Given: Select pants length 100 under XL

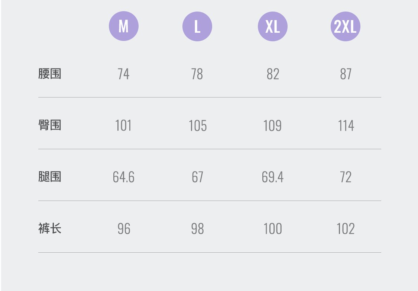Looking at the screenshot, I should pos(272,228).
